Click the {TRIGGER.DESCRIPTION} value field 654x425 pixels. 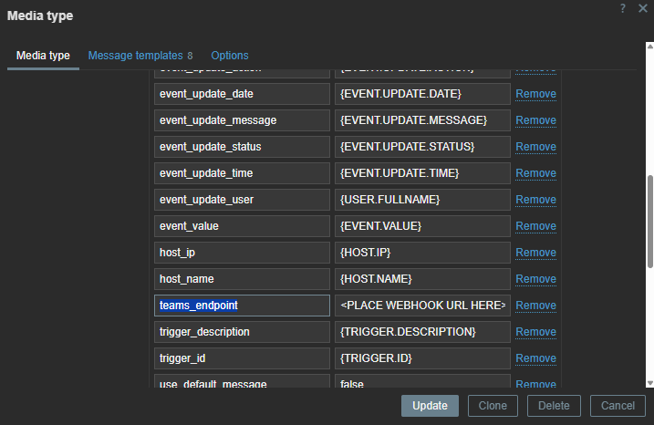tap(421, 332)
